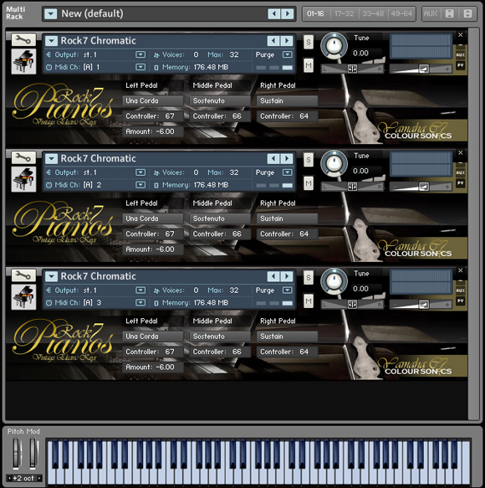Load next instrument on channel 3 Rock7 Chromatic
Image resolution: width=485 pixels, height=488 pixels.
click(287, 276)
